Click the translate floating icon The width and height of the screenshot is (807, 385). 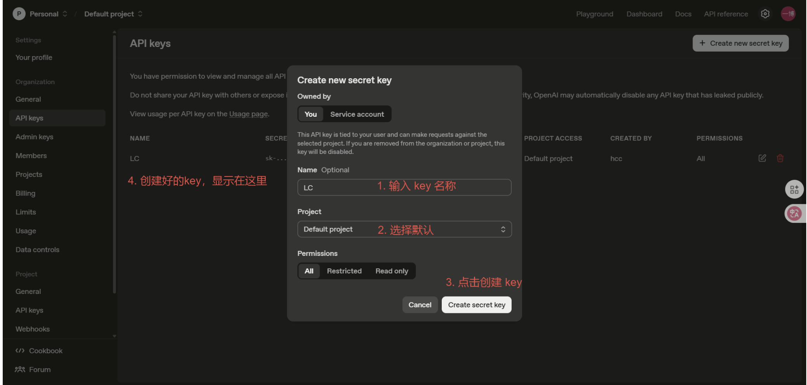pos(794,213)
